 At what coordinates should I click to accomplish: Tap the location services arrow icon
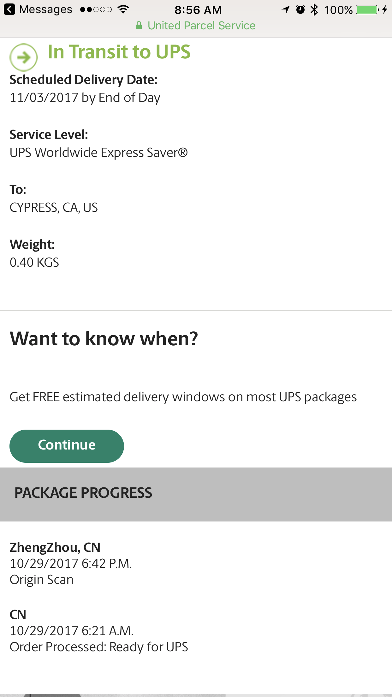coord(286,10)
